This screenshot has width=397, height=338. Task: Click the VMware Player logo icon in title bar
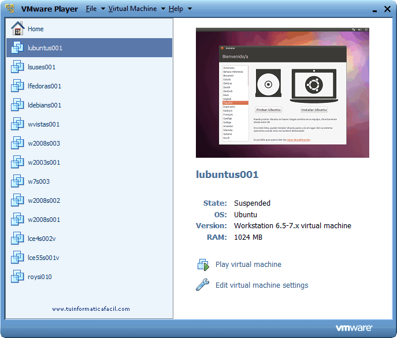coord(10,8)
